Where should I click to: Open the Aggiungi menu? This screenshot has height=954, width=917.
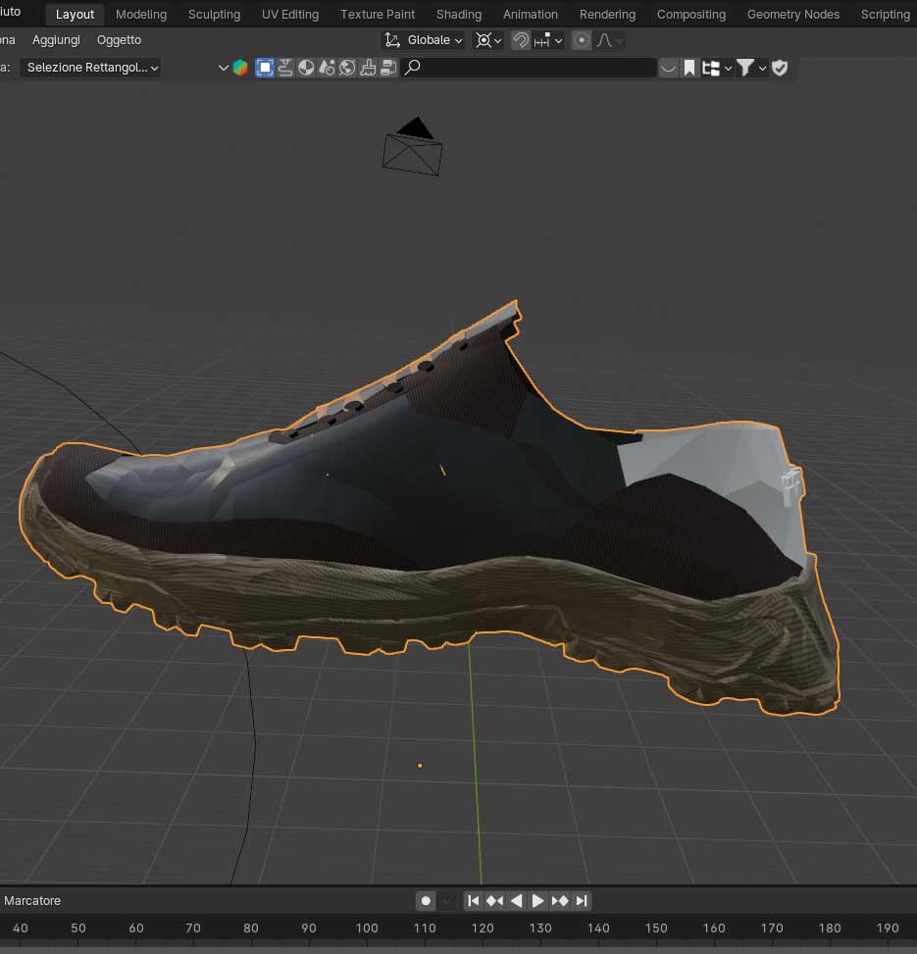(x=57, y=40)
